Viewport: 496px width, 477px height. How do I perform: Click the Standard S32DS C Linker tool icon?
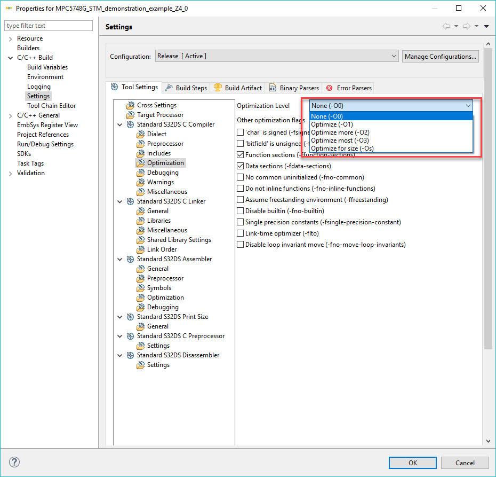tap(130, 201)
